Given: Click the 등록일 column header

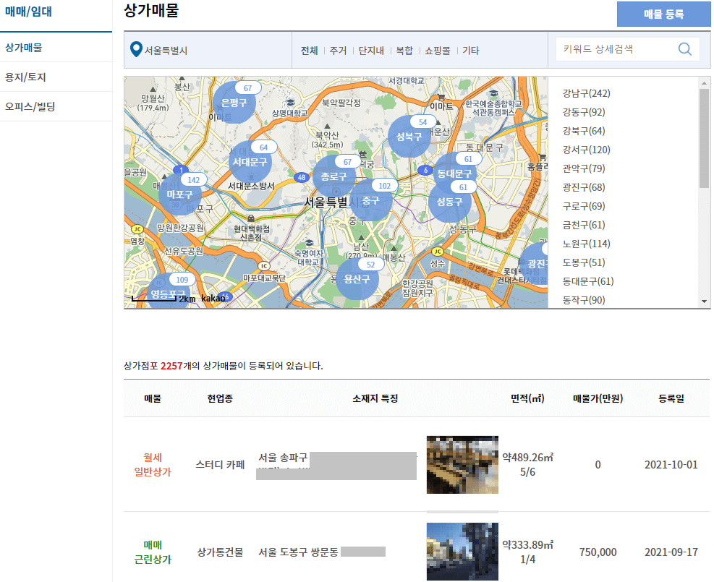Looking at the screenshot, I should [671, 398].
